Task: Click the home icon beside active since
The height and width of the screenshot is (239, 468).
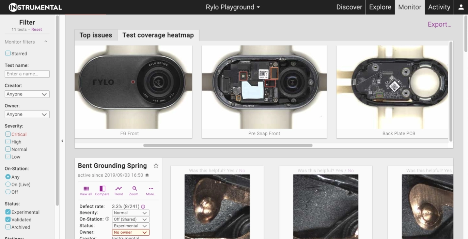Action: click(x=147, y=175)
